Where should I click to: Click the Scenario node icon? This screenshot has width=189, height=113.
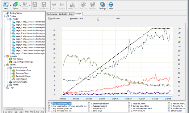(x=8, y=56)
